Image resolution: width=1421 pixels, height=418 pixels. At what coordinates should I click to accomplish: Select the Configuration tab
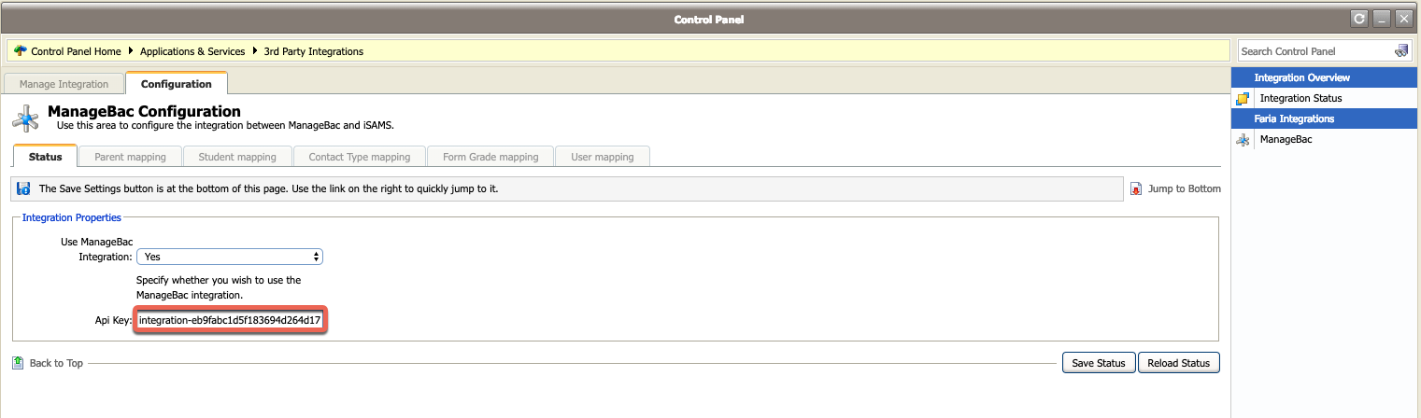tap(177, 83)
